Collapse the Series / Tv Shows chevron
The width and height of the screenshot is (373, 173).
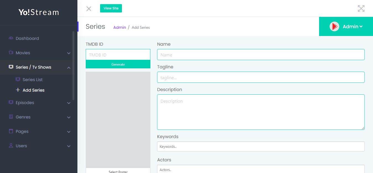click(69, 68)
